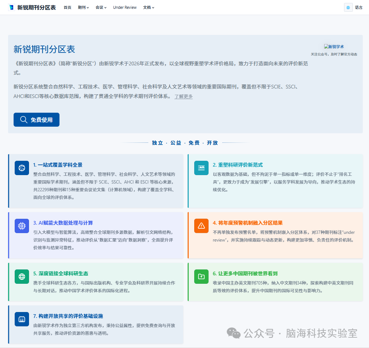Viewport: 369px width, 348px height.
Task: Click the building icon on card 7
Action: pos(22,319)
